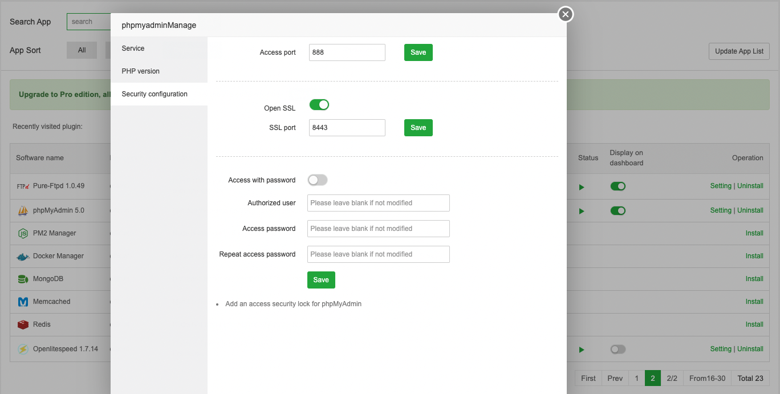Image resolution: width=780 pixels, height=394 pixels.
Task: Disable the Open SSL toggle
Action: click(319, 105)
